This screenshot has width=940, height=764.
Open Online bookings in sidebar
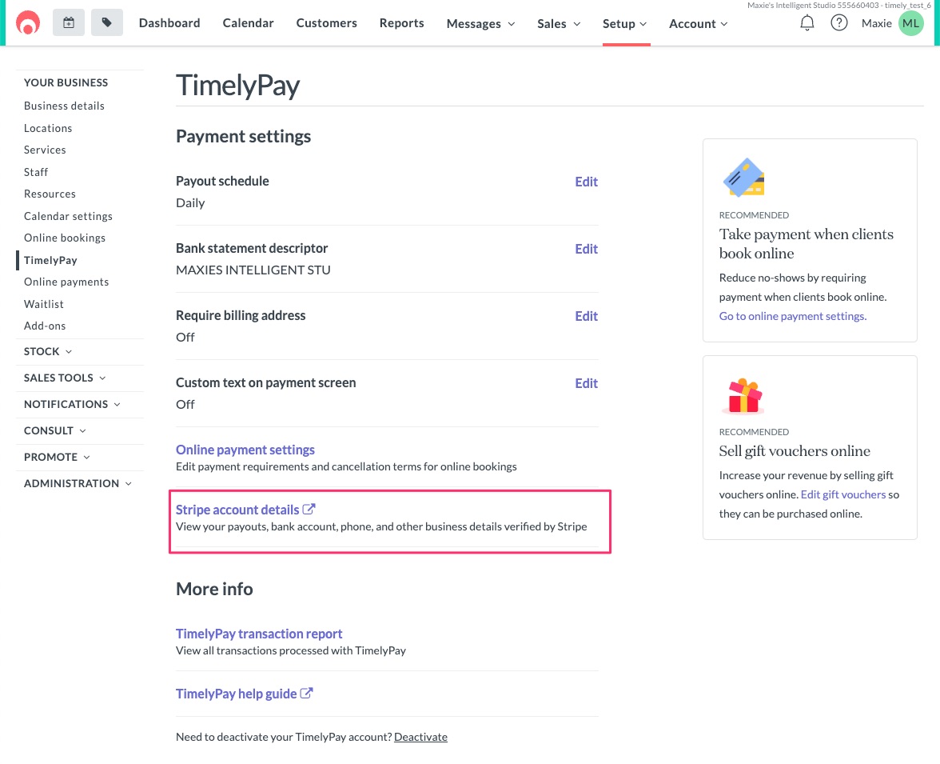65,238
